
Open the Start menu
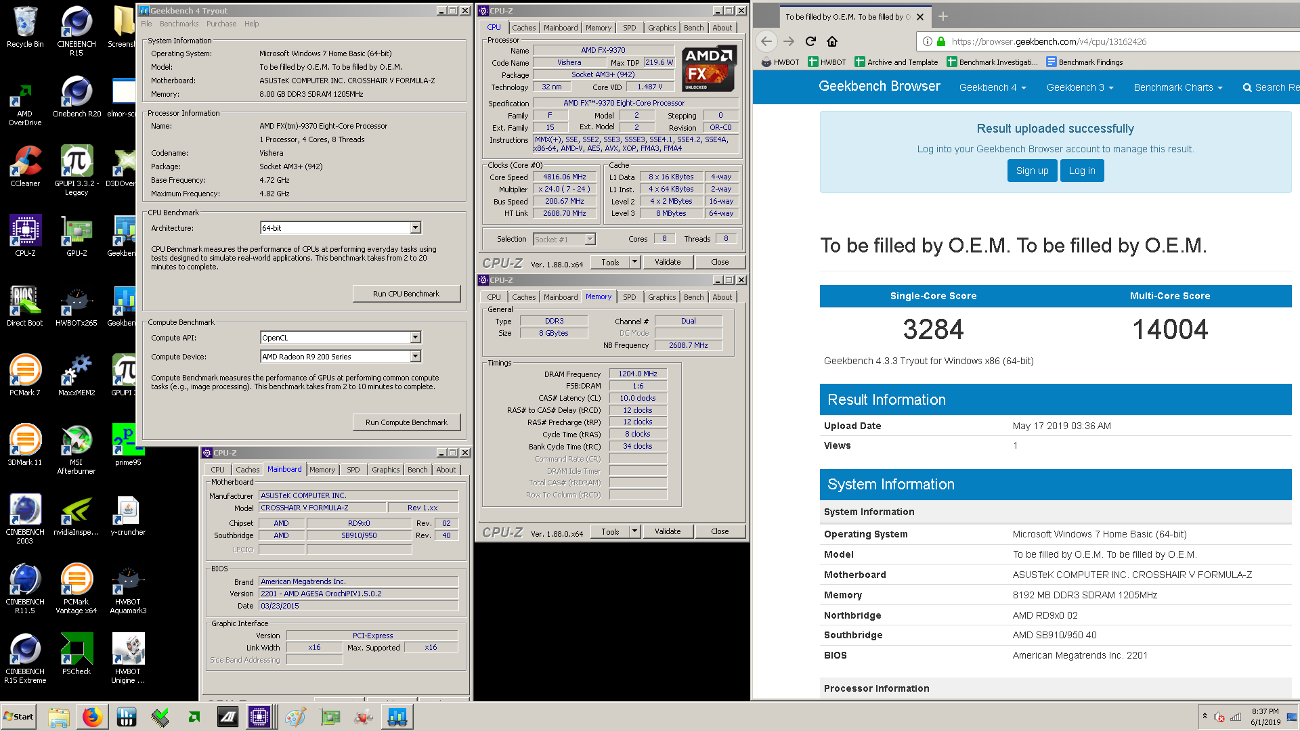click(x=19, y=717)
